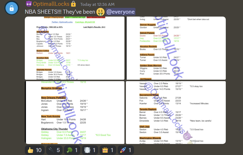
Task: Click the "Houston Rockets" heading
Action: click(148, 46)
